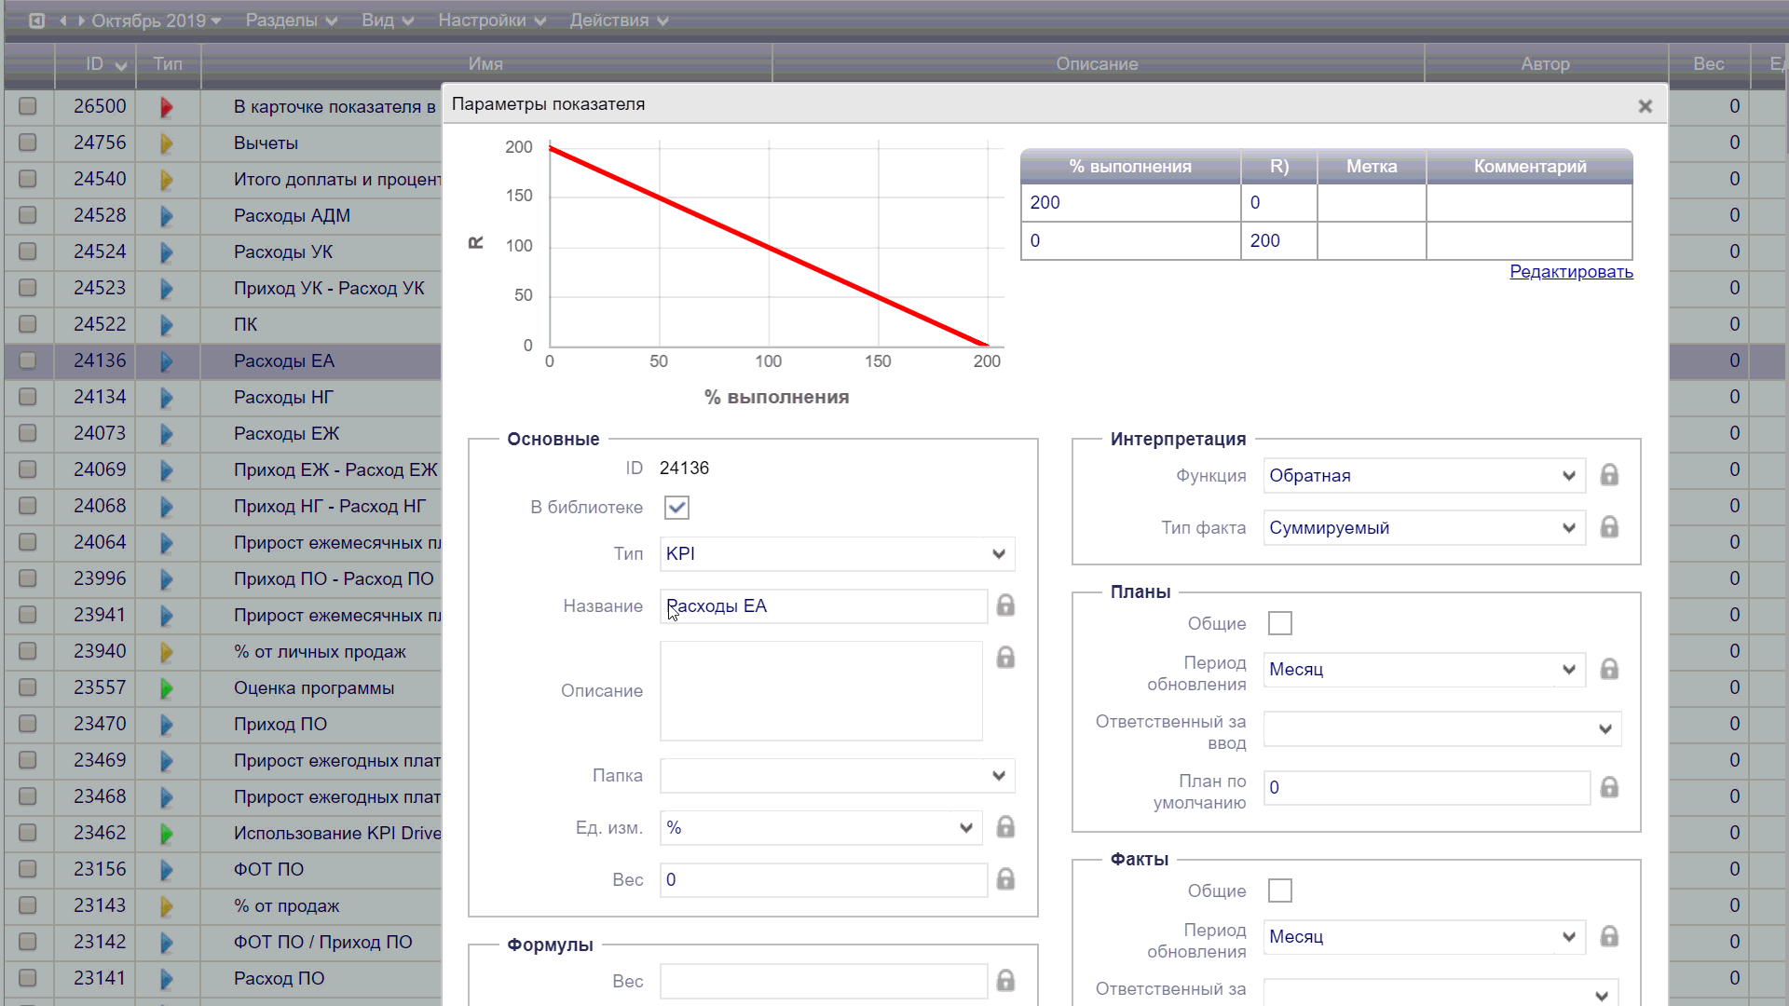Select checkbox for row 24136

click(x=28, y=360)
